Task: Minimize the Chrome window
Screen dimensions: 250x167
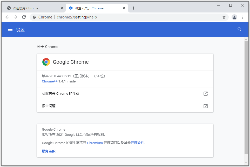Action: [x=219, y=5]
